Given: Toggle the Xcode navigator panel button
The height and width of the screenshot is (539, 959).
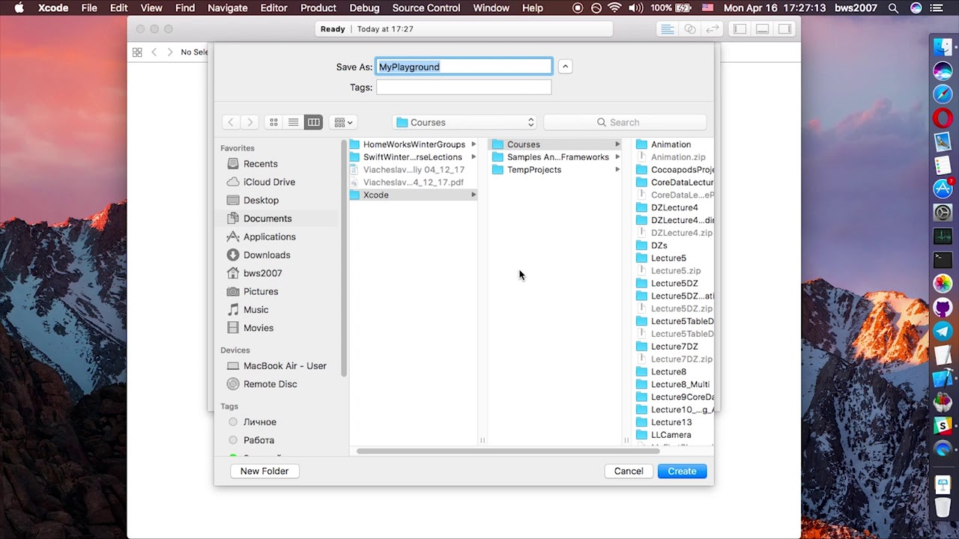Looking at the screenshot, I should [x=739, y=29].
